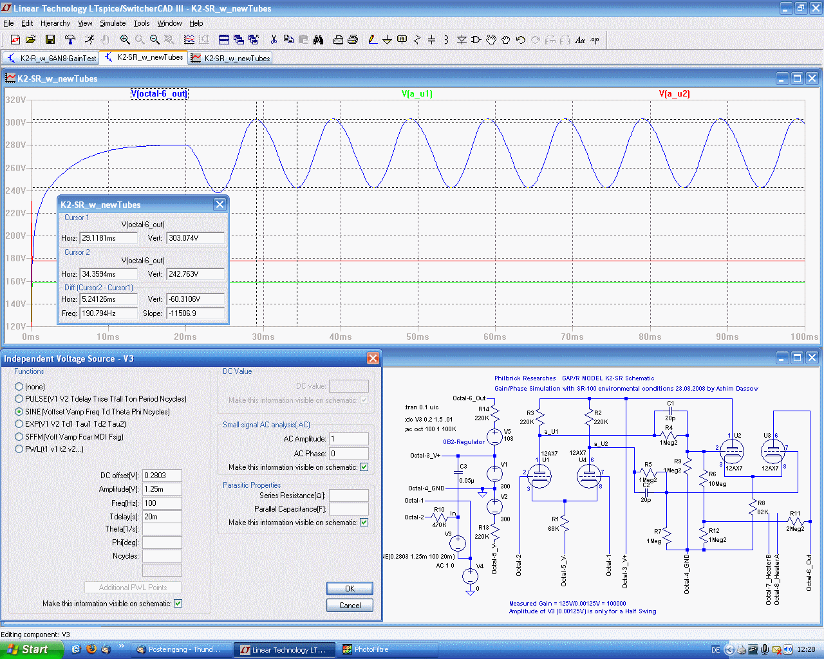Toggle AC analysis visible on schematic checkbox
Image resolution: width=824 pixels, height=659 pixels.
(364, 467)
